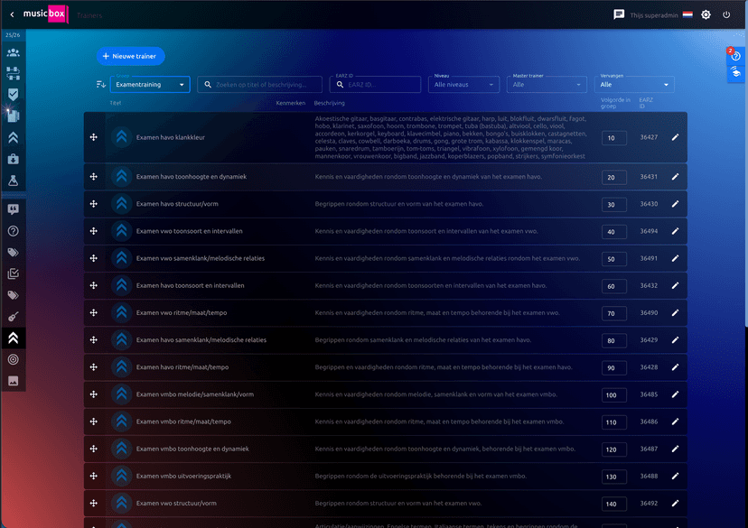The height and width of the screenshot is (528, 748).
Task: Click the Volgorde in groep column header
Action: tap(615, 103)
